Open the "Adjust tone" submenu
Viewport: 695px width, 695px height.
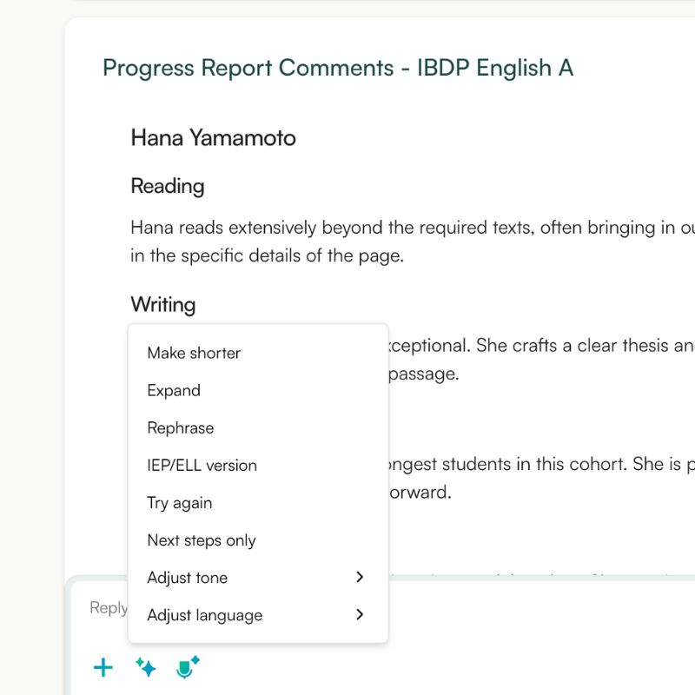pyautogui.click(x=187, y=577)
